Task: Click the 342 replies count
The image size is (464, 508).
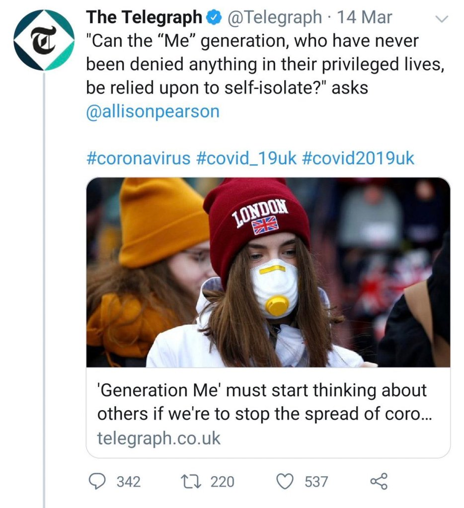Action: point(128,481)
